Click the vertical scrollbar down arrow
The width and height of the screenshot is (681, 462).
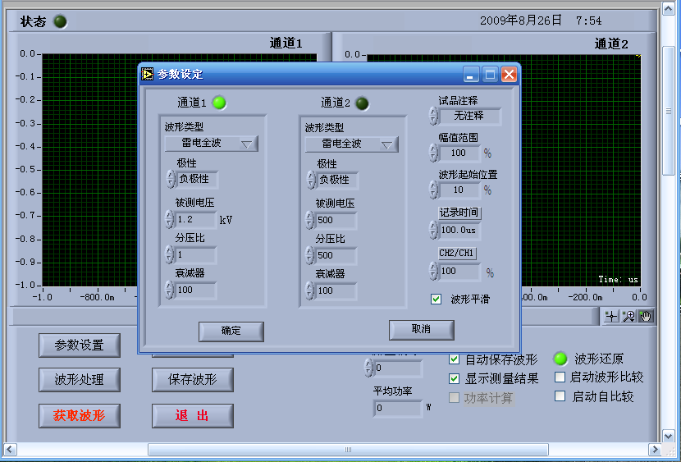[x=668, y=436]
